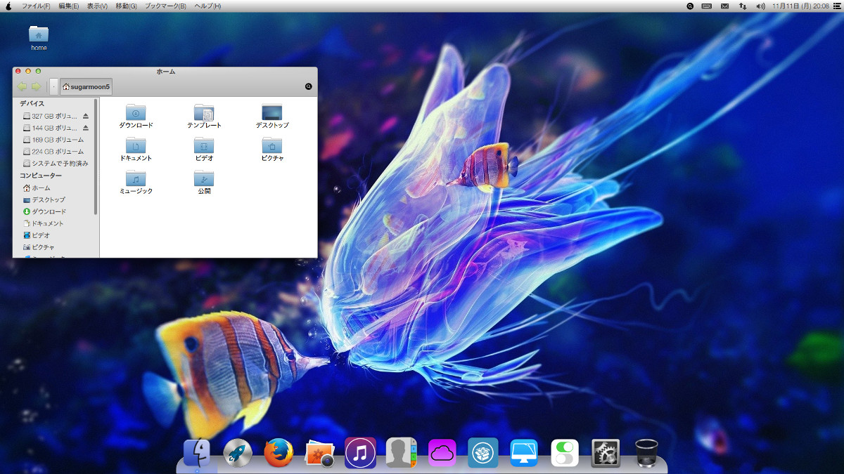Screen dimensions: 844x474
Task: Select the 224 GB ボリューム sidebar entry
Action: [x=53, y=152]
